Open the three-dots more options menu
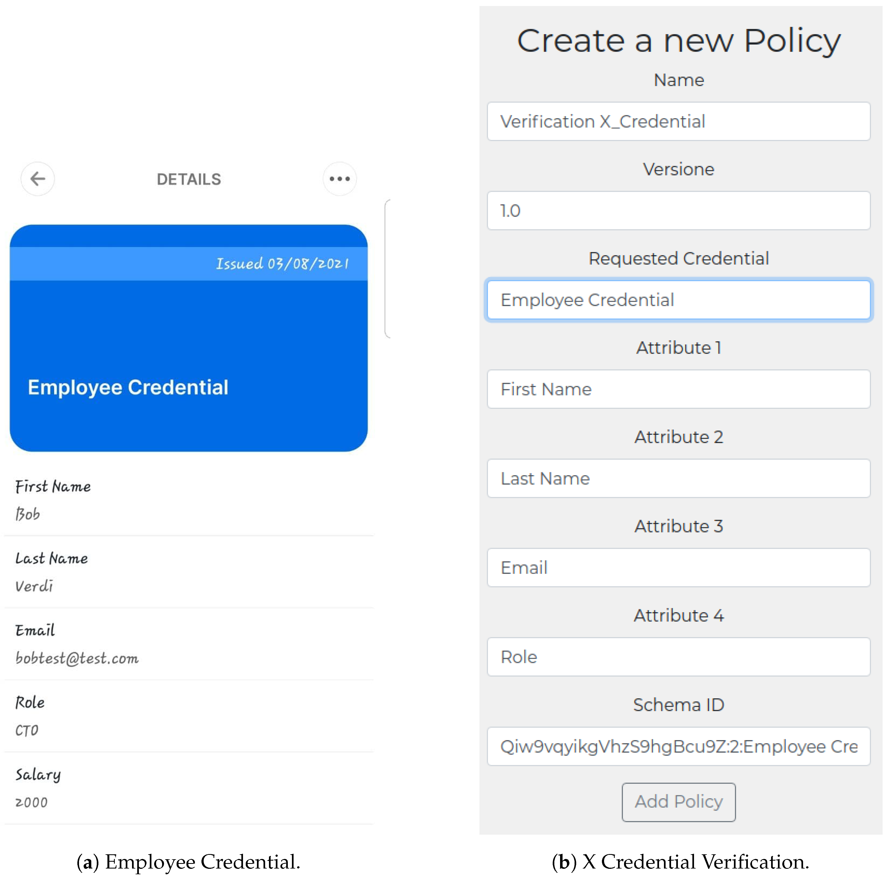 (x=339, y=179)
